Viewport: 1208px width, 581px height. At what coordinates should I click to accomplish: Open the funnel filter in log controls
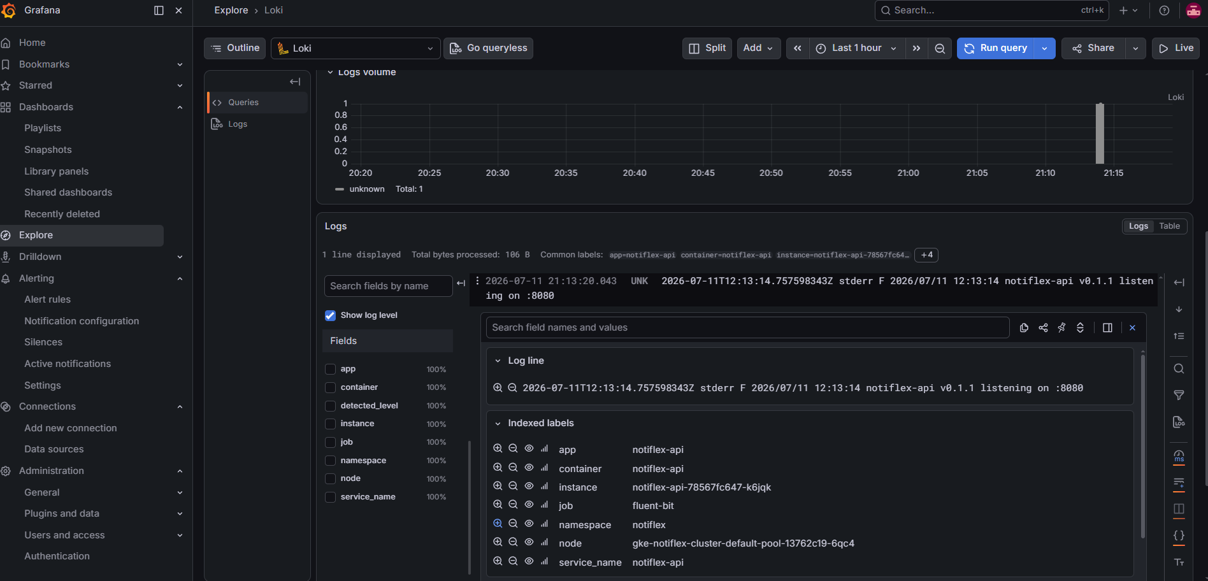tap(1179, 396)
